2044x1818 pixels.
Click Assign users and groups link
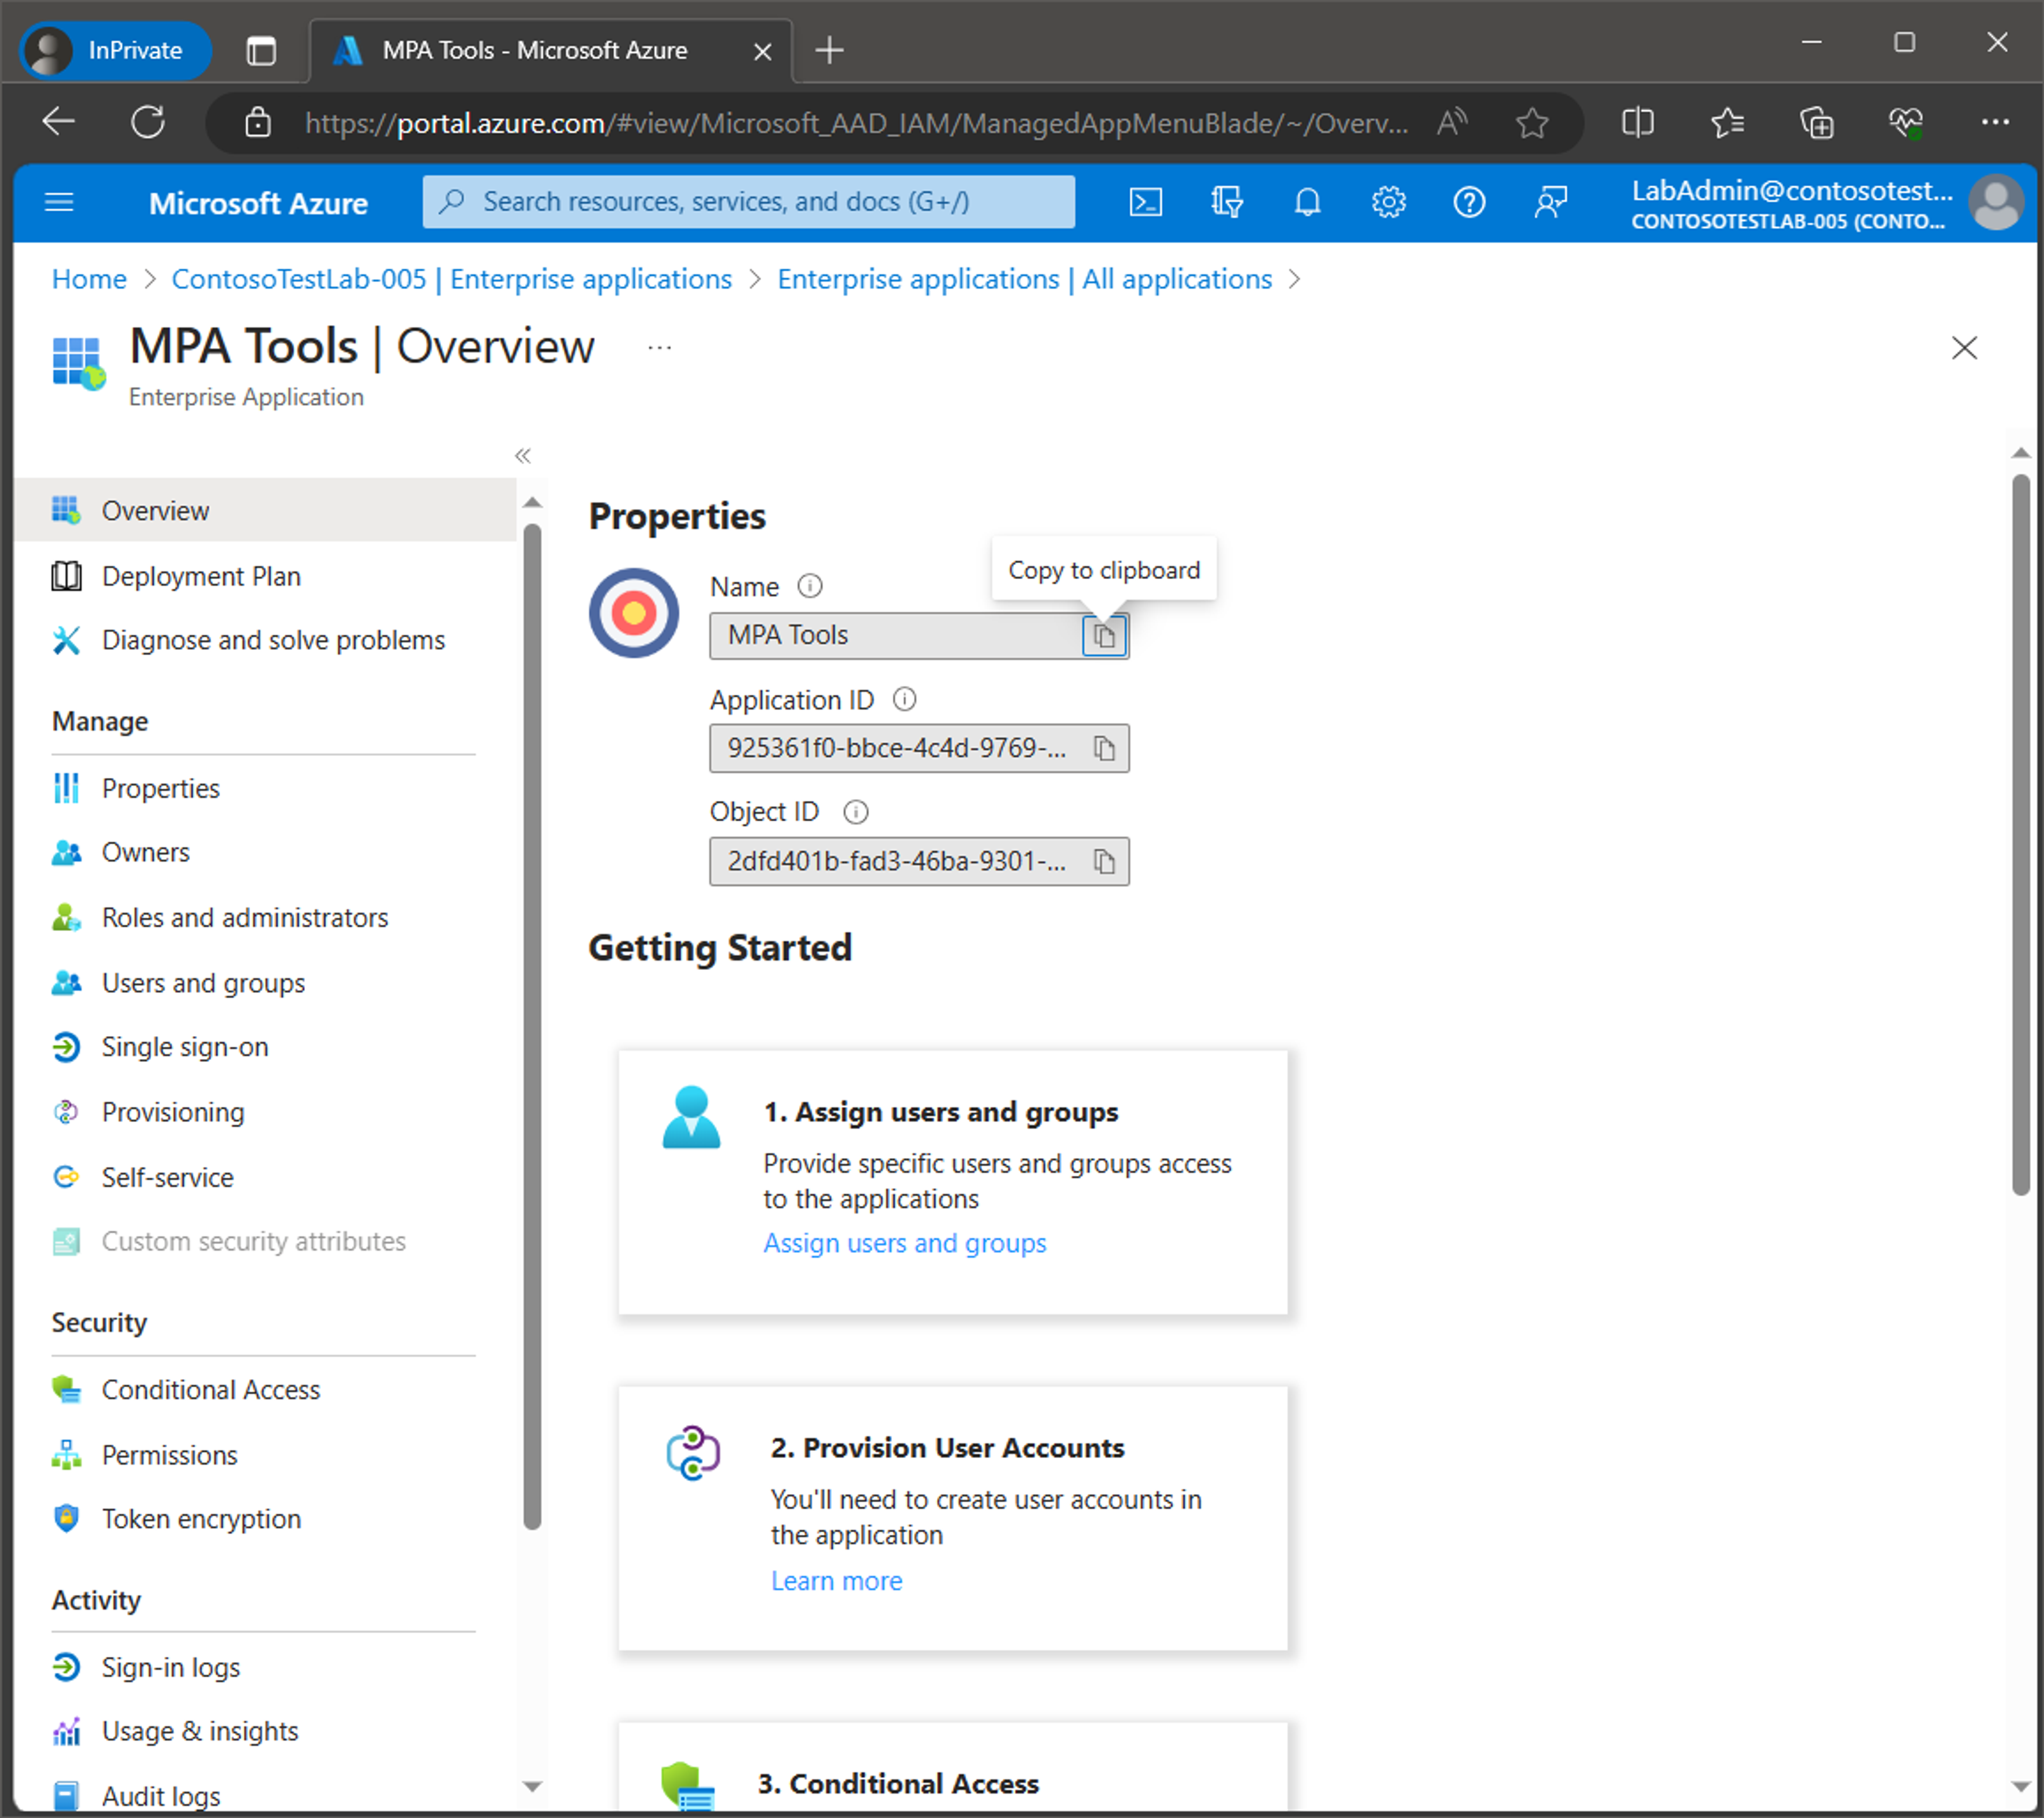905,1243
